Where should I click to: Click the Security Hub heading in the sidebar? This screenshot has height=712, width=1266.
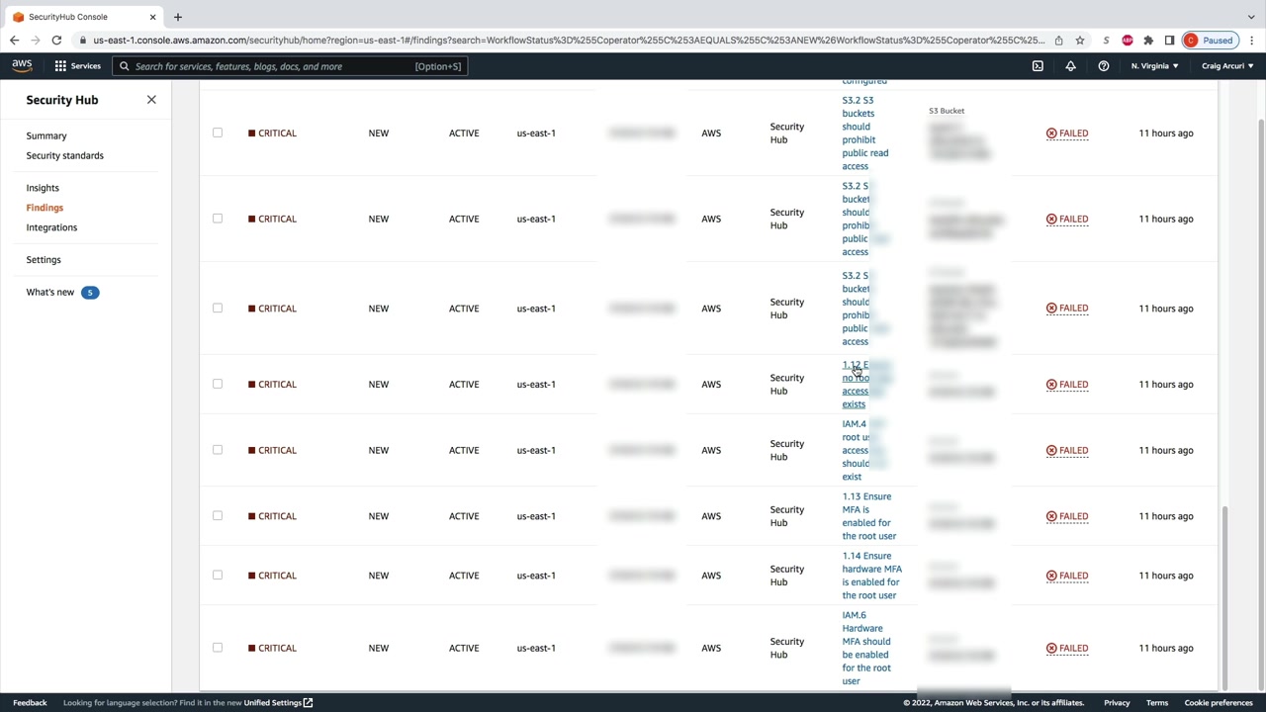pyautogui.click(x=62, y=100)
